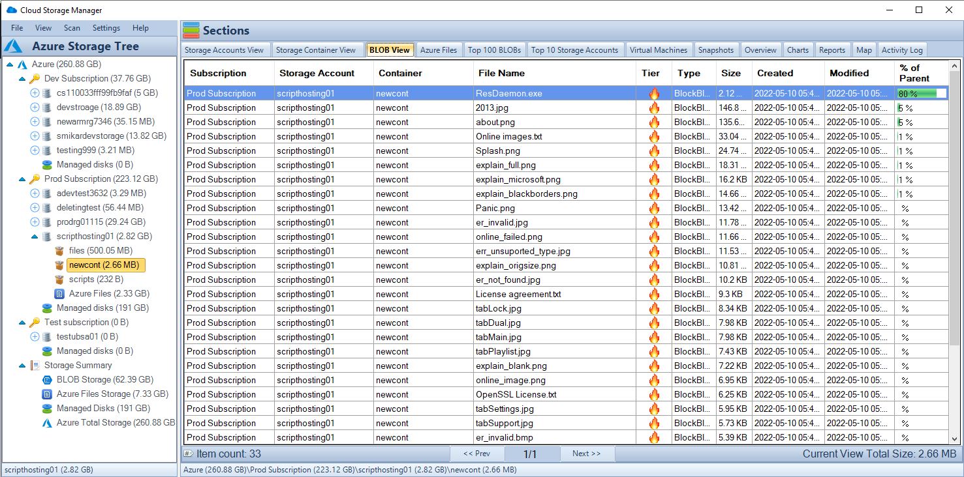This screenshot has width=964, height=477.
Task: Click the flame tier icon for License agreement.txt
Action: tap(654, 294)
